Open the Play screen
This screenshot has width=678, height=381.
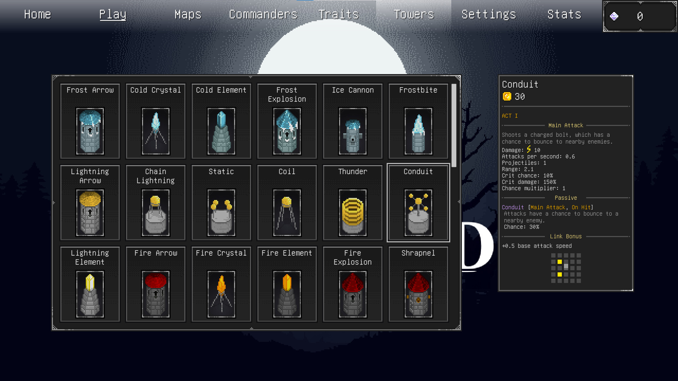pos(112,14)
